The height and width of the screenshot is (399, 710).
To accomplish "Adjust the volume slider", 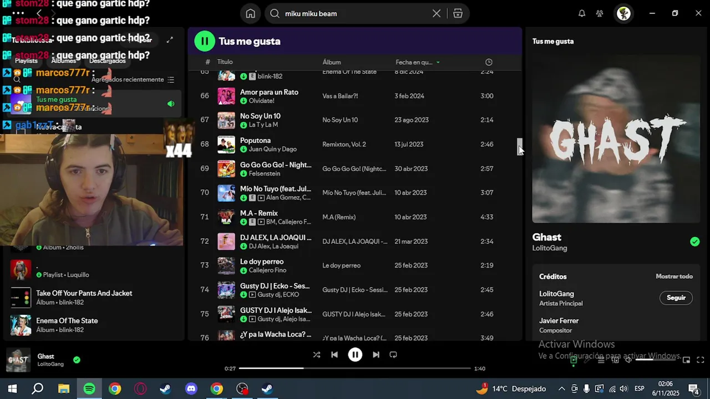I will pyautogui.click(x=657, y=360).
